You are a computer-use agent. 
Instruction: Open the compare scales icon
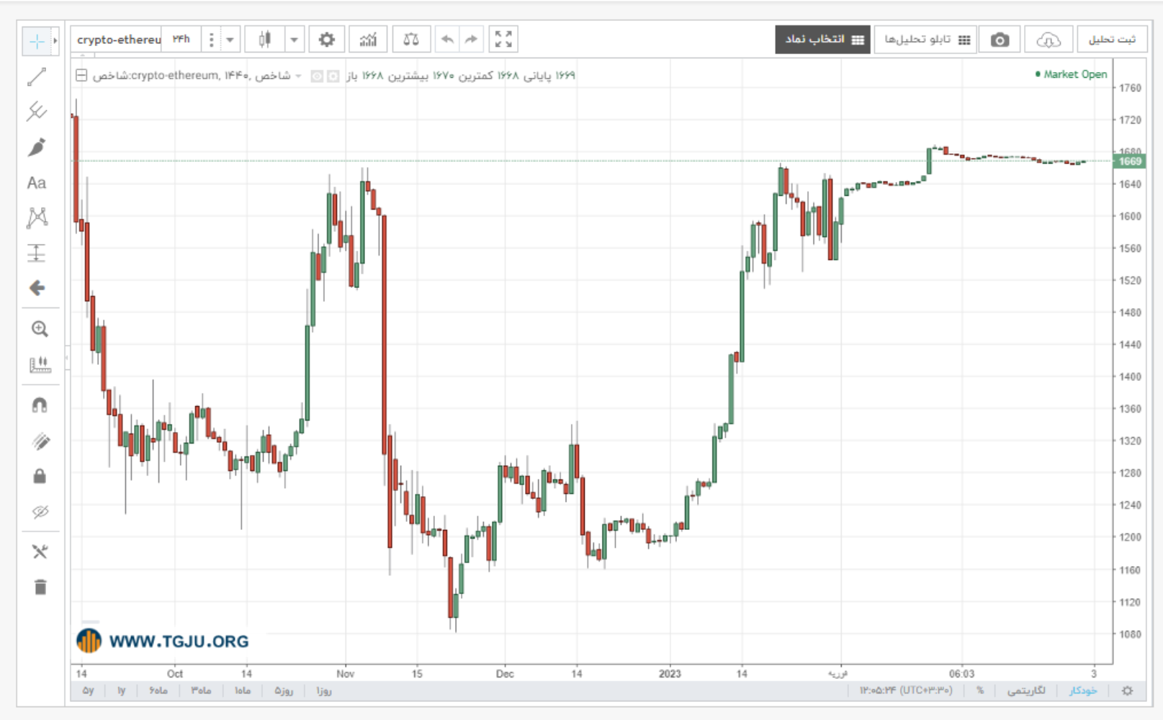tap(411, 40)
